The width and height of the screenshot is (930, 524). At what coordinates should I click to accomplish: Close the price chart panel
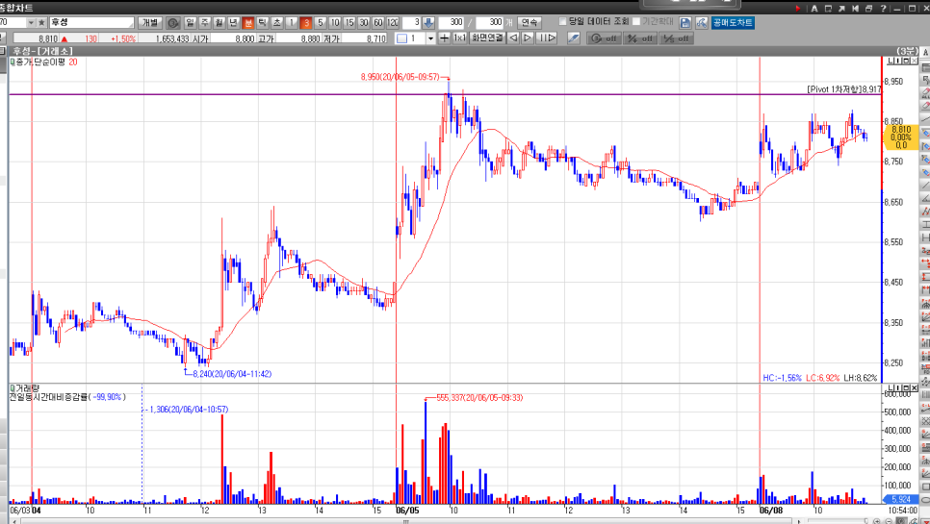[x=914, y=61]
